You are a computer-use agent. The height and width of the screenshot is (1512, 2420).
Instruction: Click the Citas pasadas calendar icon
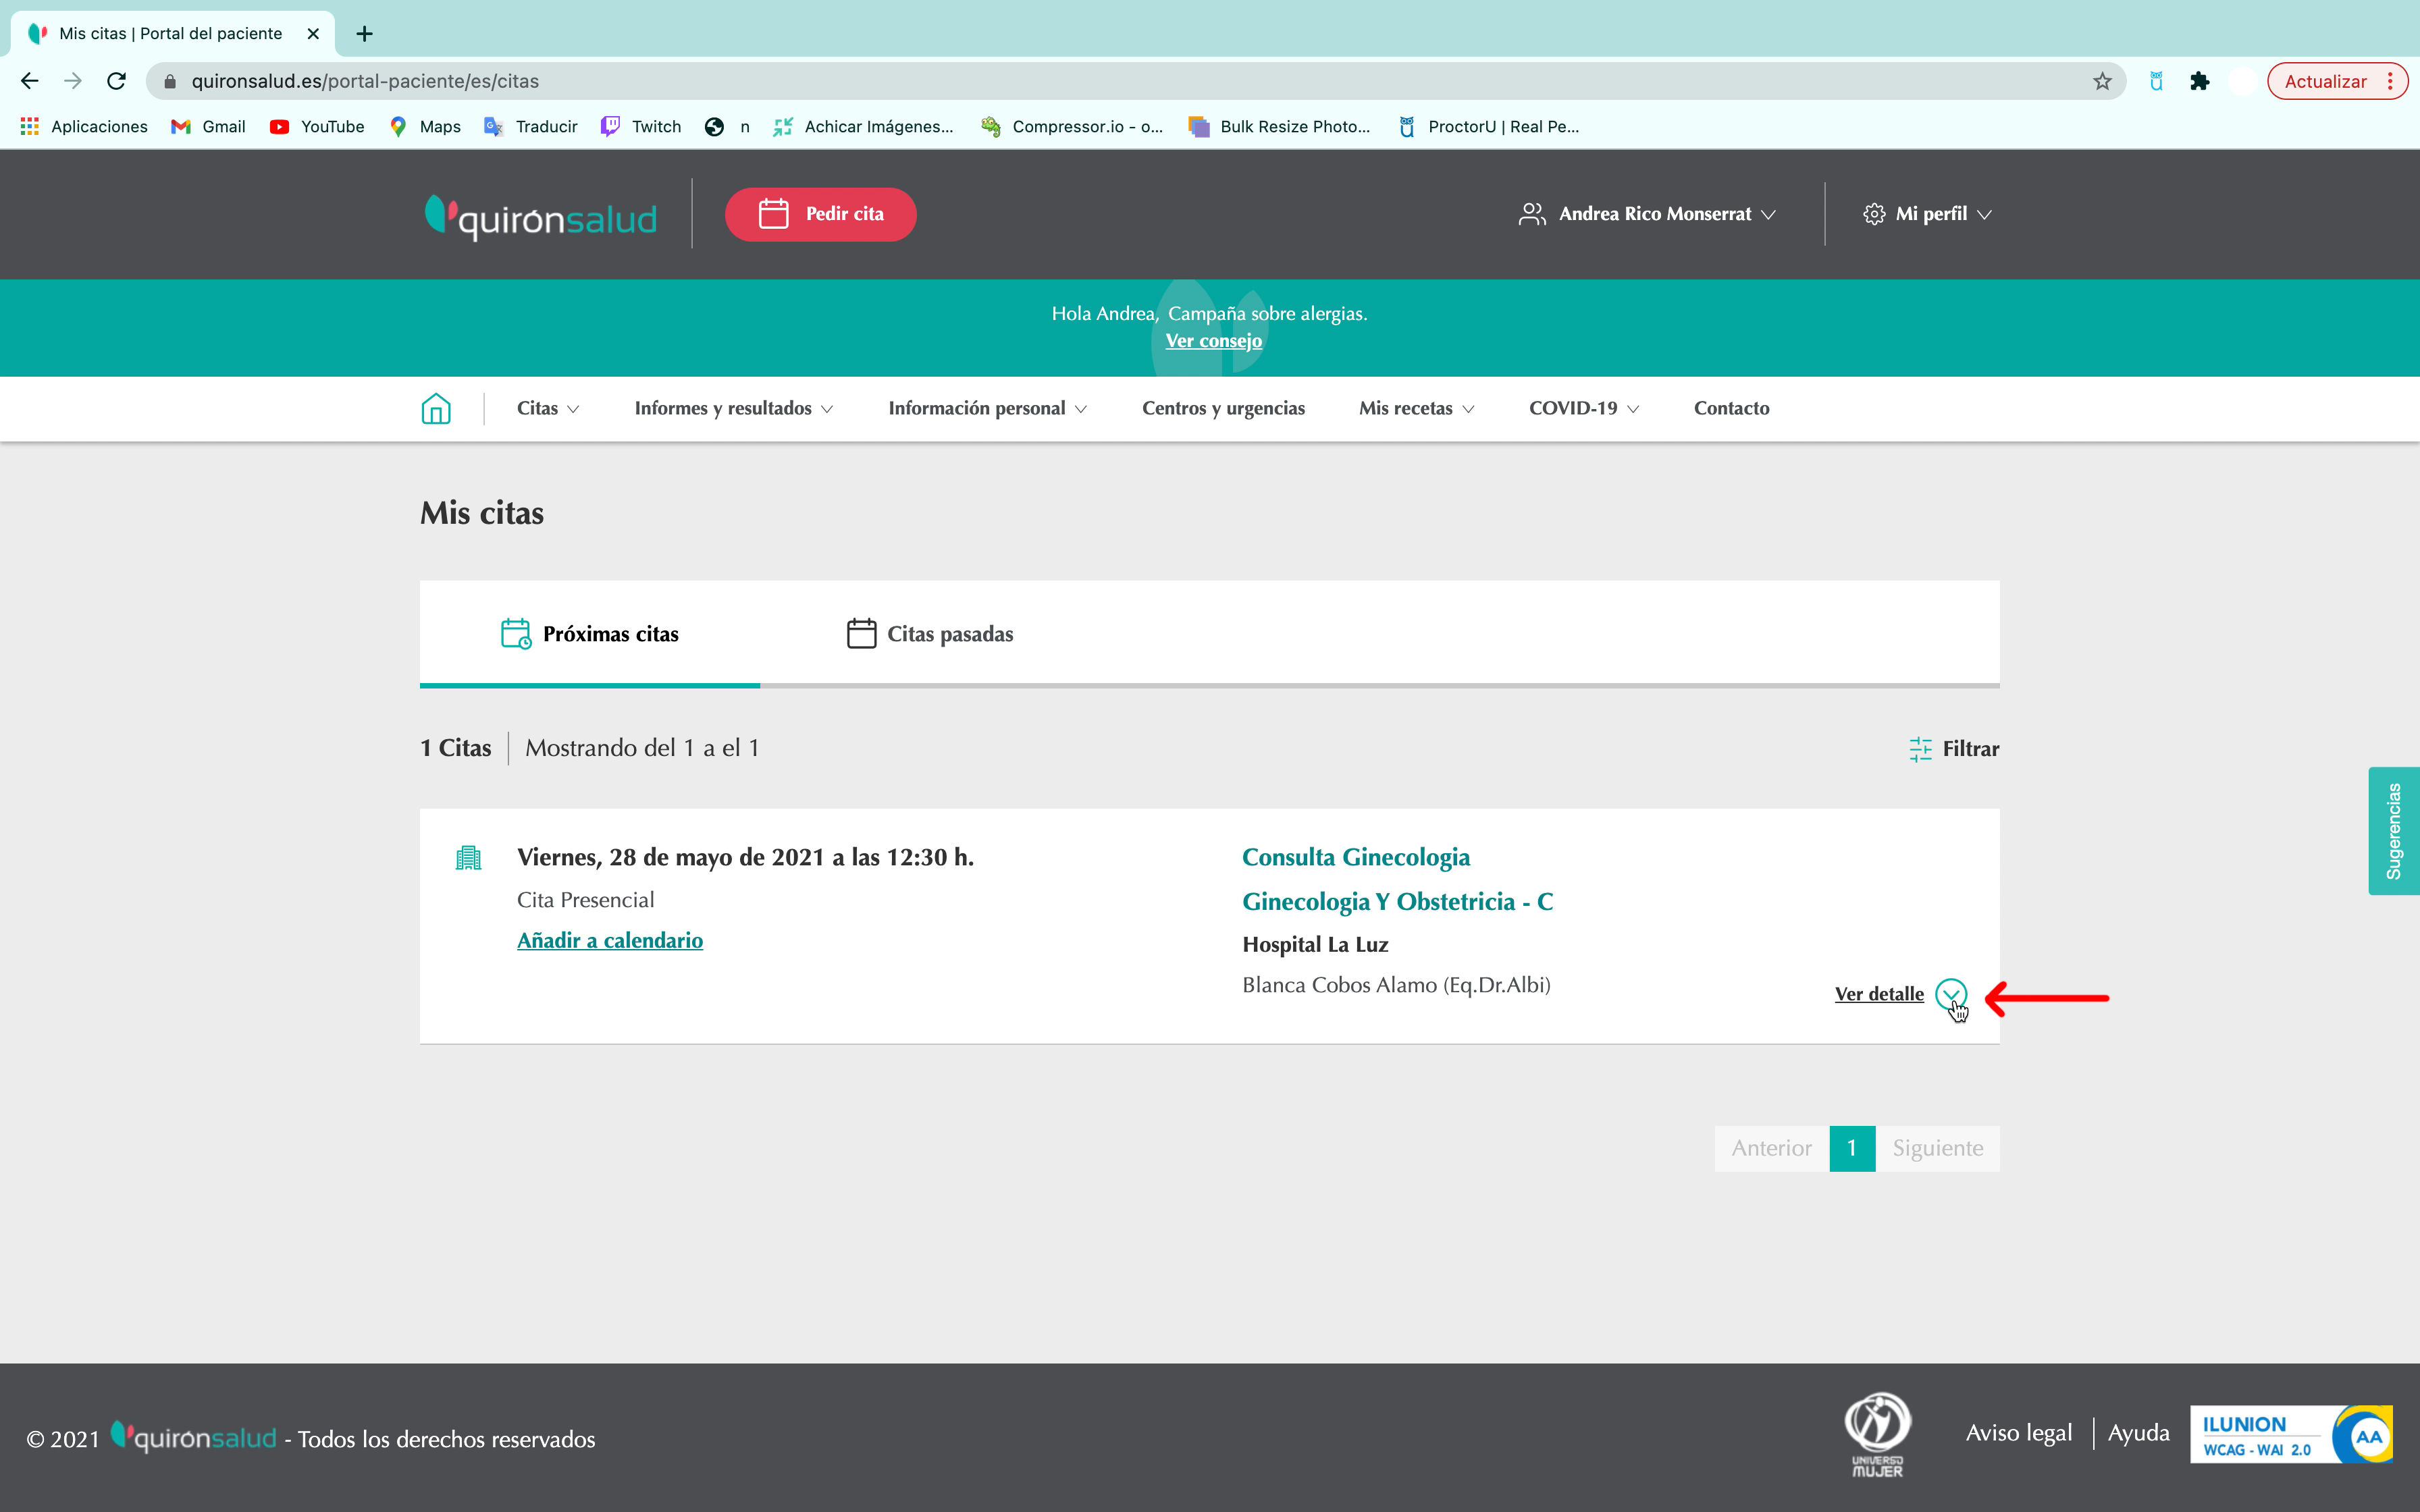[x=861, y=634]
